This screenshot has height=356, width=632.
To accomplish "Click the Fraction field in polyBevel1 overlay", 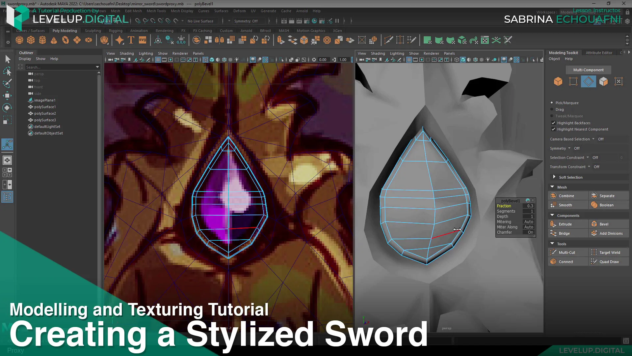I will (x=504, y=206).
